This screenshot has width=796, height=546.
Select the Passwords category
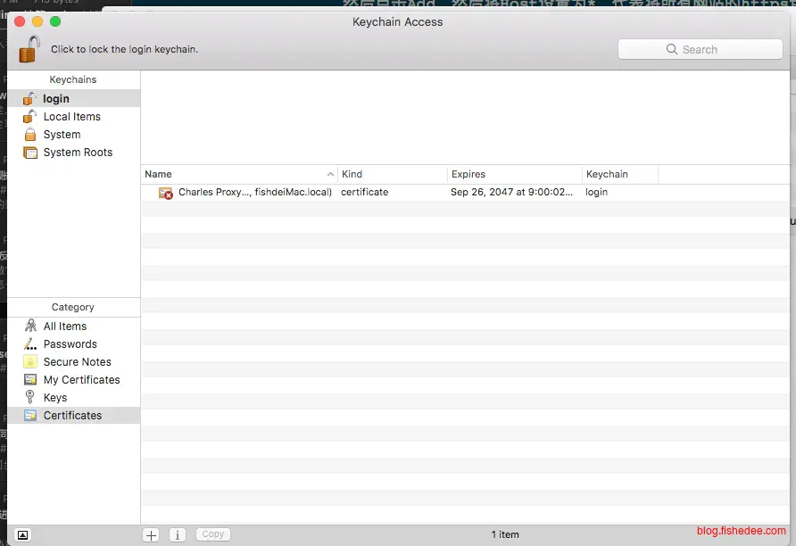[x=70, y=344]
